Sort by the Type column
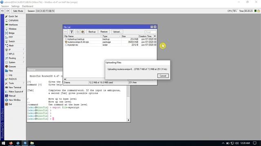The height and width of the screenshot is (146, 261). [x=111, y=36]
